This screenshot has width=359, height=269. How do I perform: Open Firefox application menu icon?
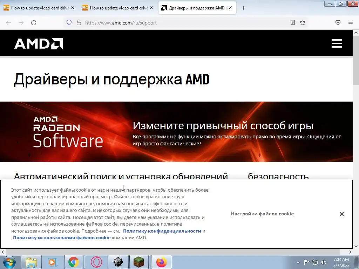[x=351, y=22]
